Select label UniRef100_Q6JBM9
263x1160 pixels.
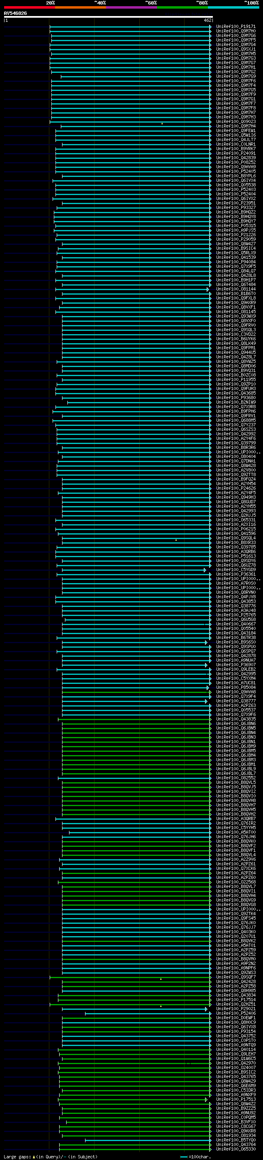coord(235,746)
